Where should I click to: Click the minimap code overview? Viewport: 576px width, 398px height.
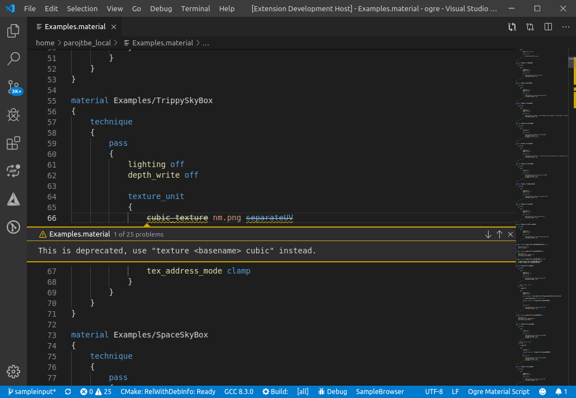coord(542,217)
